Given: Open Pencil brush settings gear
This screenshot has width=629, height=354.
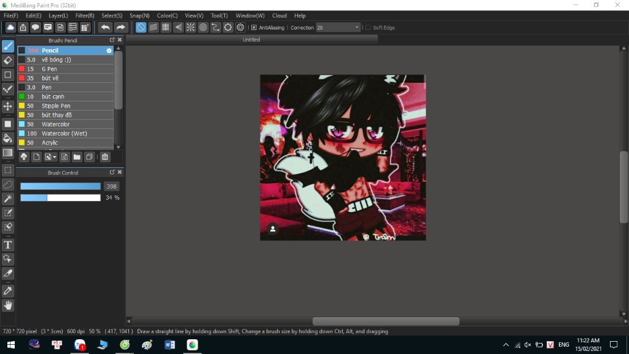Looking at the screenshot, I should (x=109, y=50).
